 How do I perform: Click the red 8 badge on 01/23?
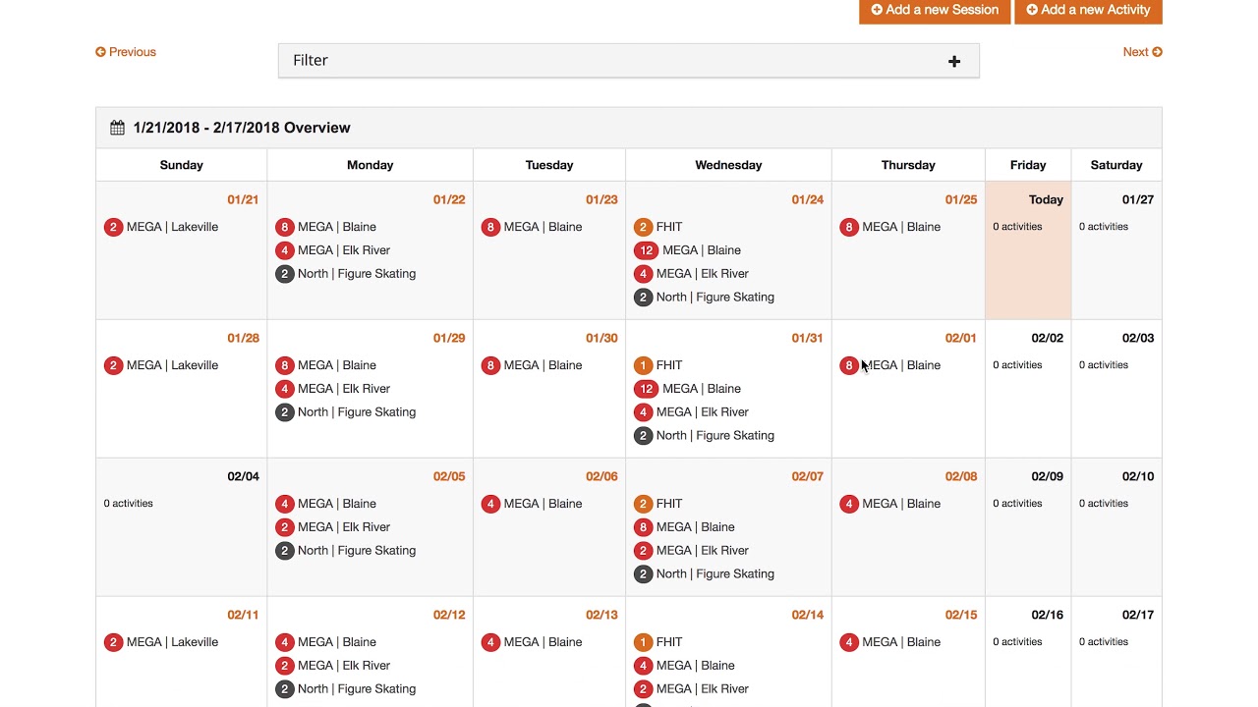[490, 227]
